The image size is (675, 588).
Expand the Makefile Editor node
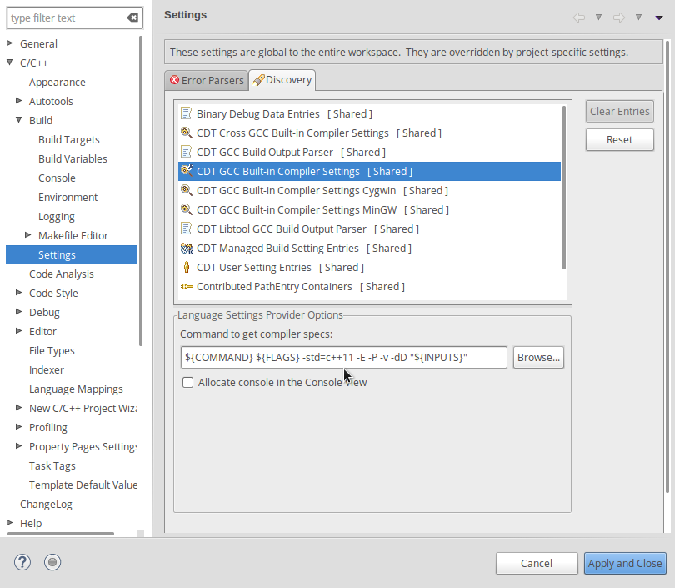click(28, 235)
